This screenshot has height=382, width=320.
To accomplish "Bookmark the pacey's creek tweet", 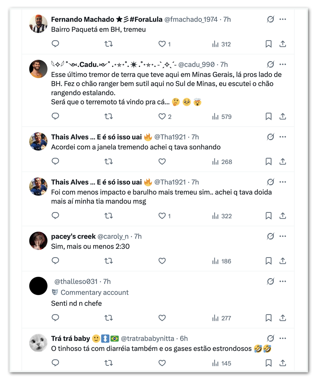I will (x=269, y=261).
